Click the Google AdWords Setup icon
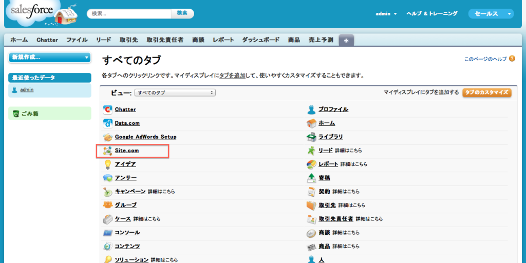This screenshot has width=526, height=263. [107, 137]
